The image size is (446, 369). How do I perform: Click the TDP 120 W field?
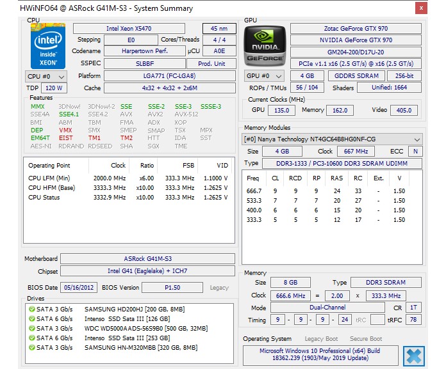click(x=54, y=88)
